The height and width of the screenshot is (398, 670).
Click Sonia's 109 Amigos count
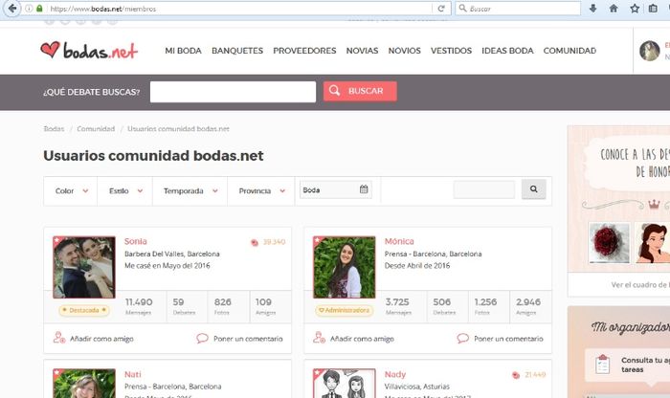(264, 306)
